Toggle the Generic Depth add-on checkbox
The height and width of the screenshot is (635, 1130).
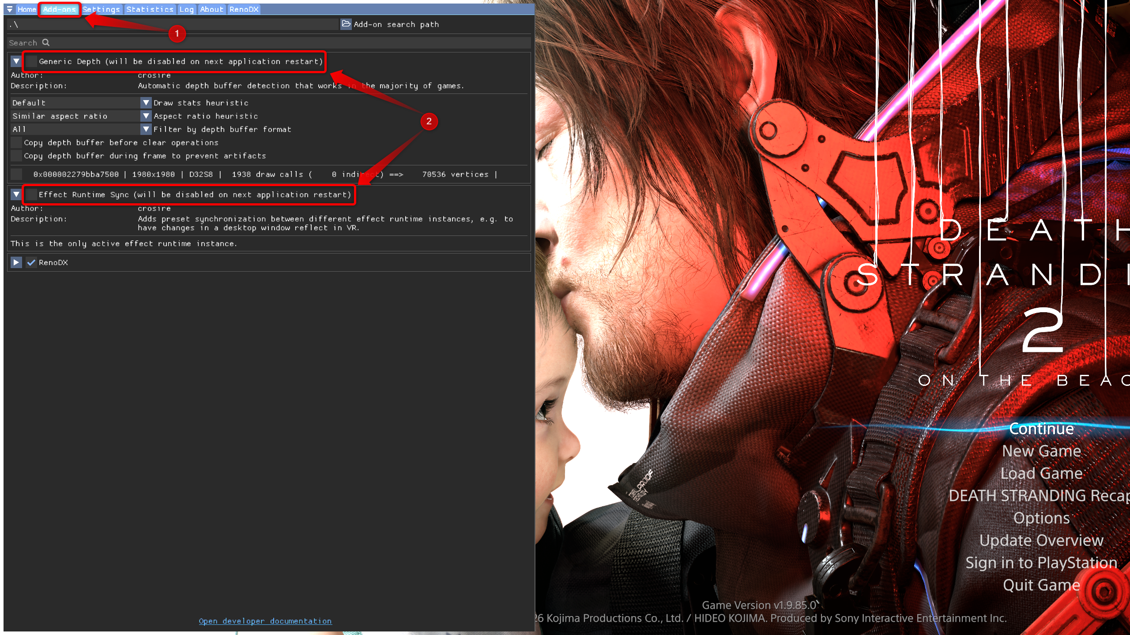click(31, 61)
